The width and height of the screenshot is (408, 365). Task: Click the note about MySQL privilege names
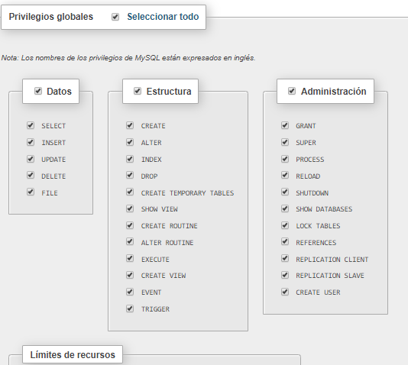[128, 58]
